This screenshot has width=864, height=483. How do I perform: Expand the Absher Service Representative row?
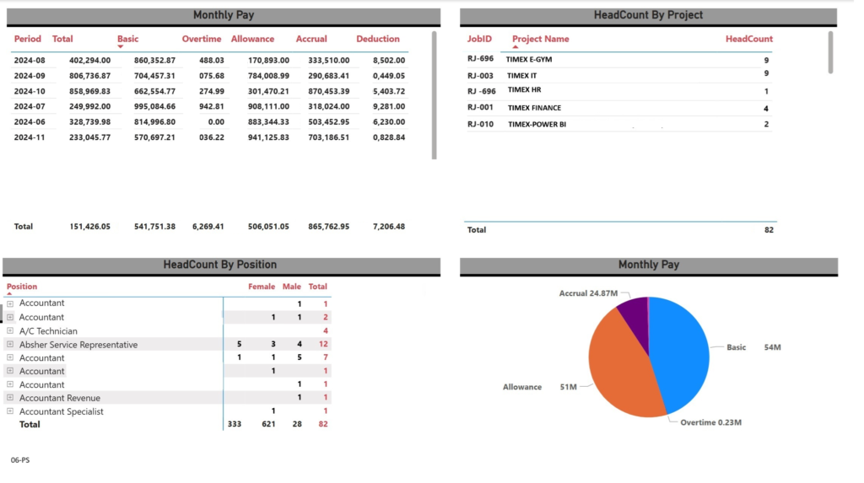click(10, 345)
